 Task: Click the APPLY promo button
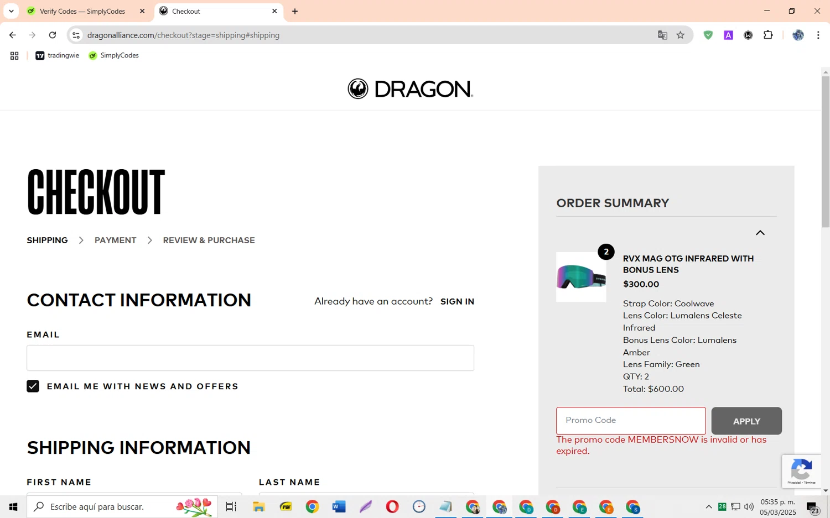tap(746, 421)
